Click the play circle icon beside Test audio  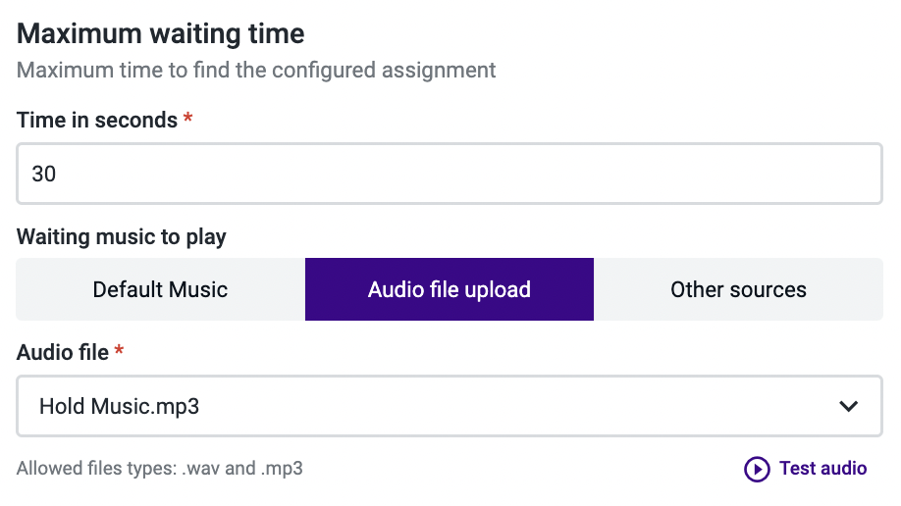(x=757, y=469)
